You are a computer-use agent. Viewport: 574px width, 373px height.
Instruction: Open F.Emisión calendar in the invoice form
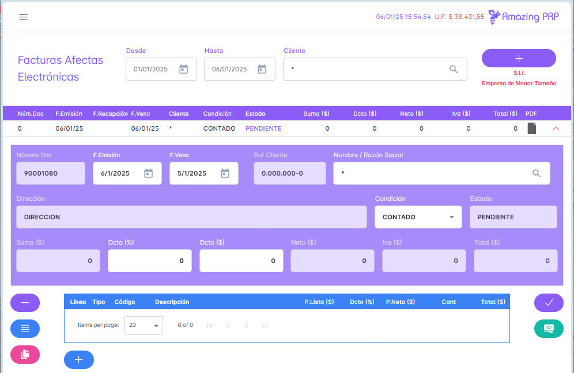[148, 173]
